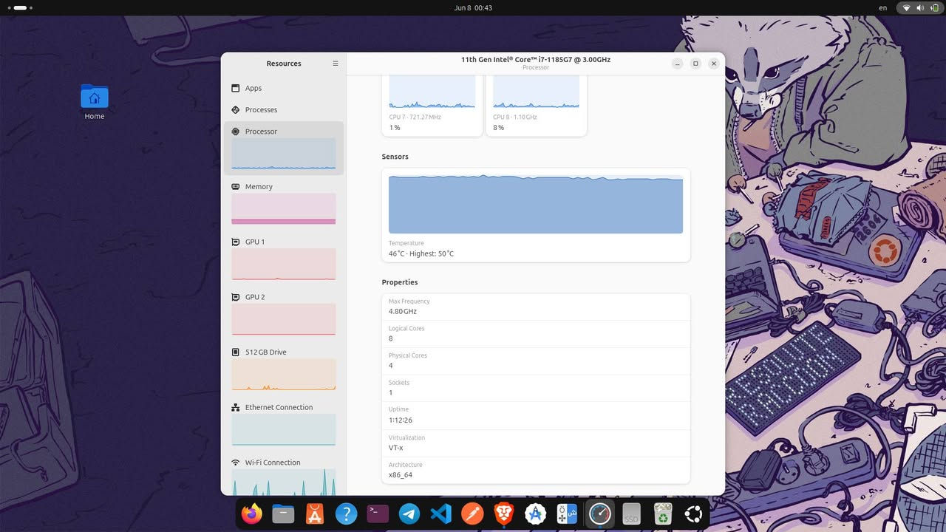
Task: Open Telegram from the dock
Action: coord(409,514)
